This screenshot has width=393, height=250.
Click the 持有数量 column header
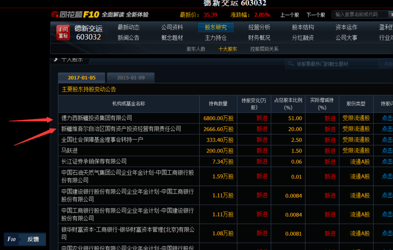[x=218, y=104]
